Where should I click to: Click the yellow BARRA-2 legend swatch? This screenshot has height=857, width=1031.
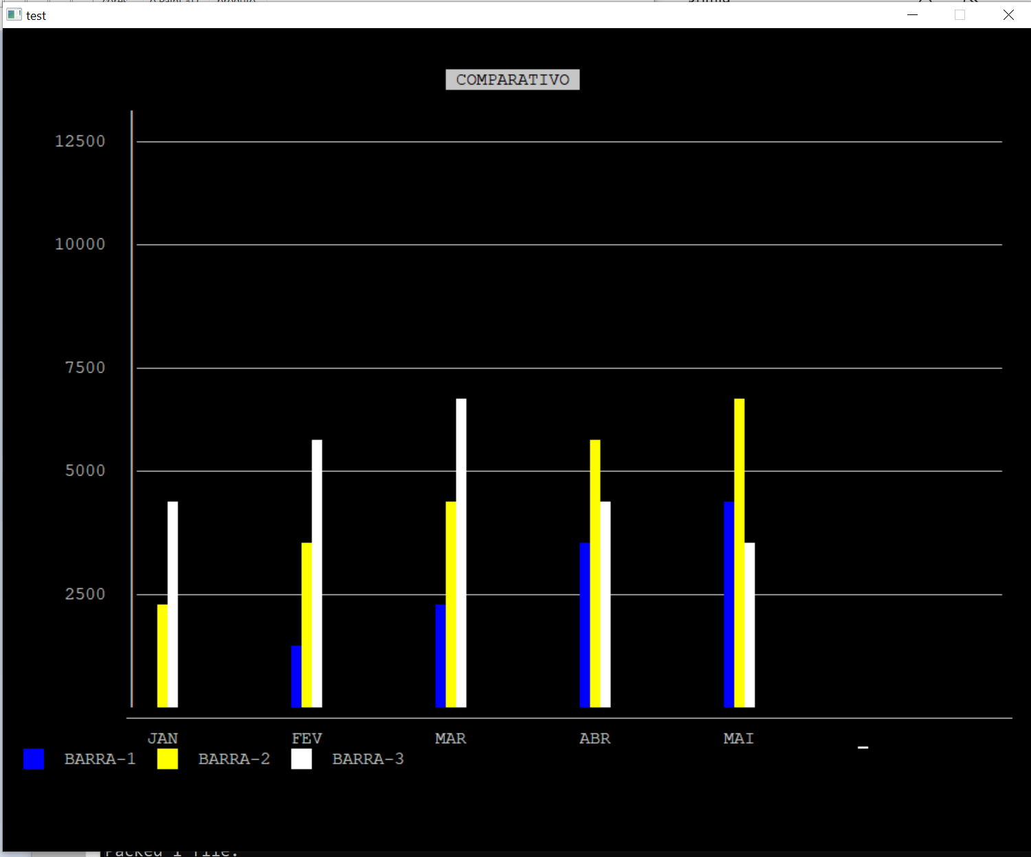(x=168, y=759)
